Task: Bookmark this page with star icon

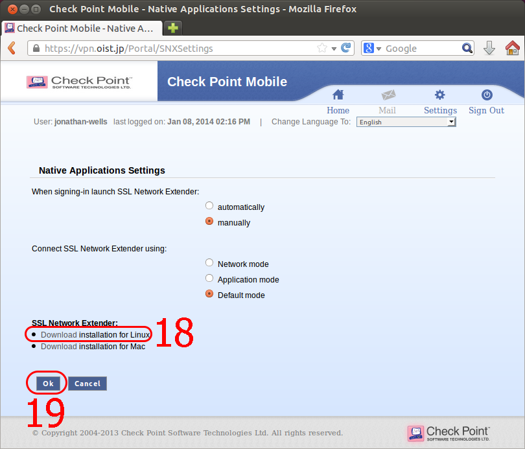Action: (322, 48)
